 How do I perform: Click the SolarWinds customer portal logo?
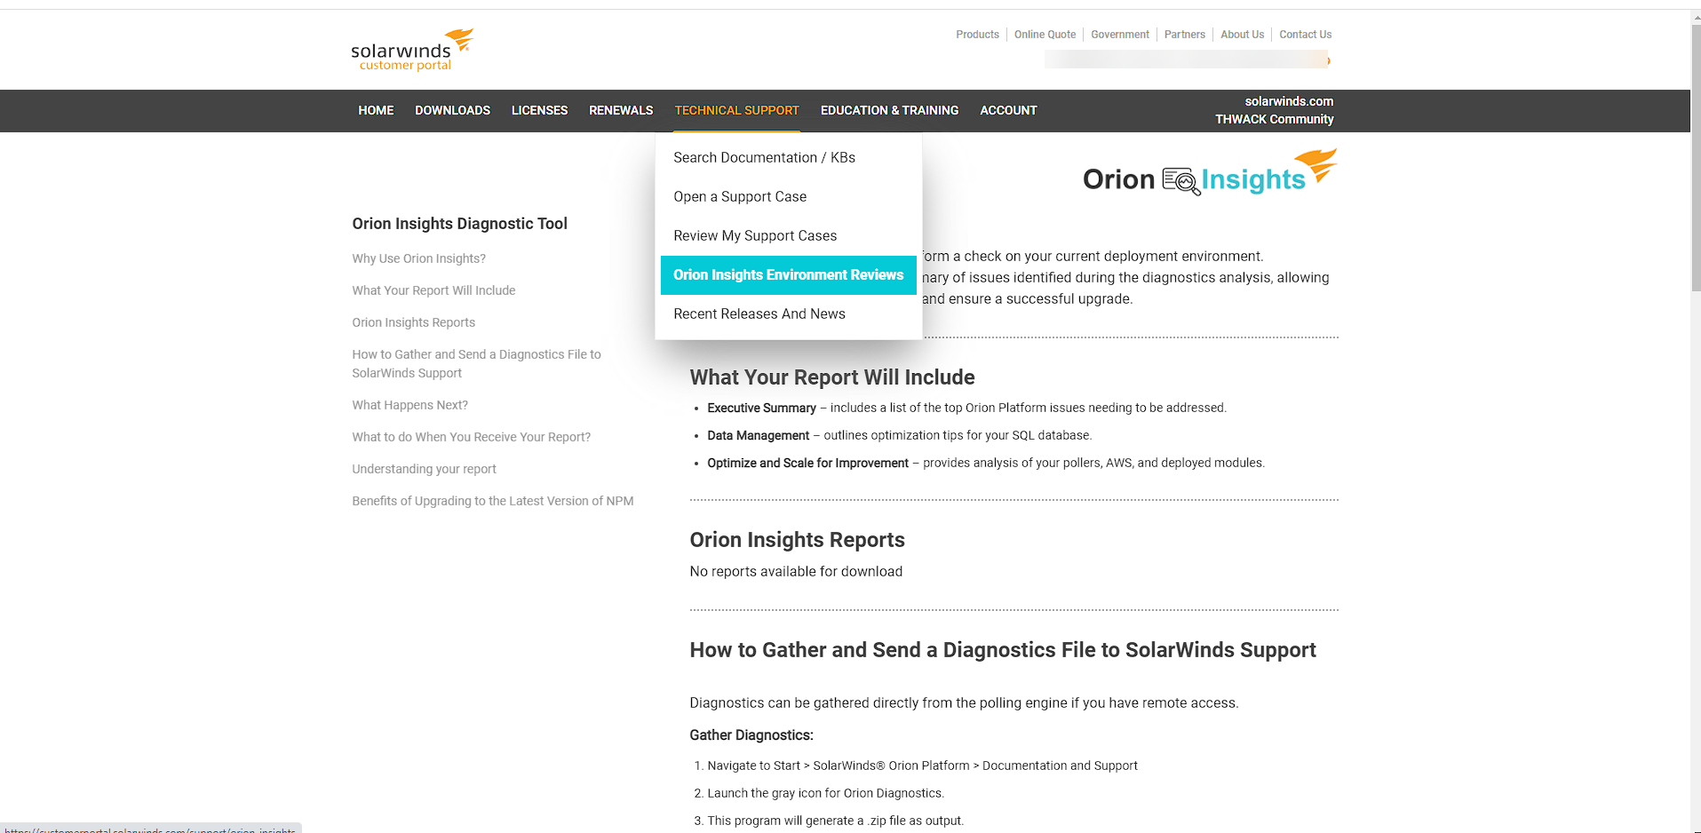pyautogui.click(x=412, y=50)
